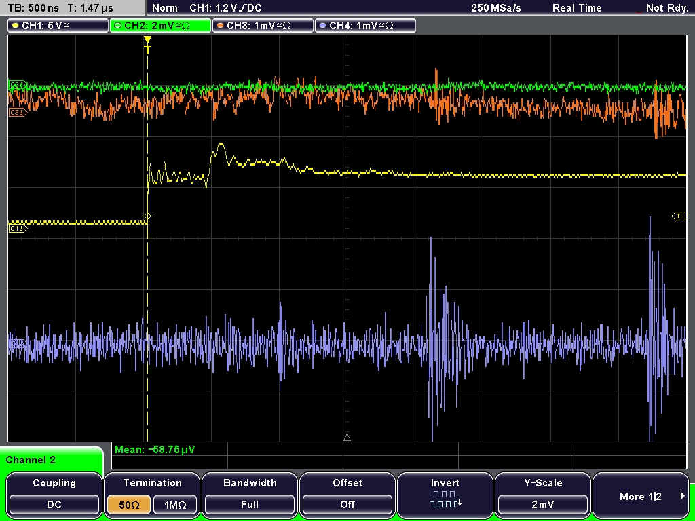Screen dimensions: 695x521
Task: Toggle the Offset Off button
Action: coord(347,504)
